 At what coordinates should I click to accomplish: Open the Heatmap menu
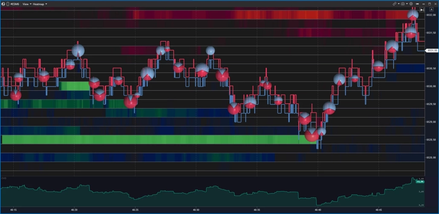[x=40, y=4]
